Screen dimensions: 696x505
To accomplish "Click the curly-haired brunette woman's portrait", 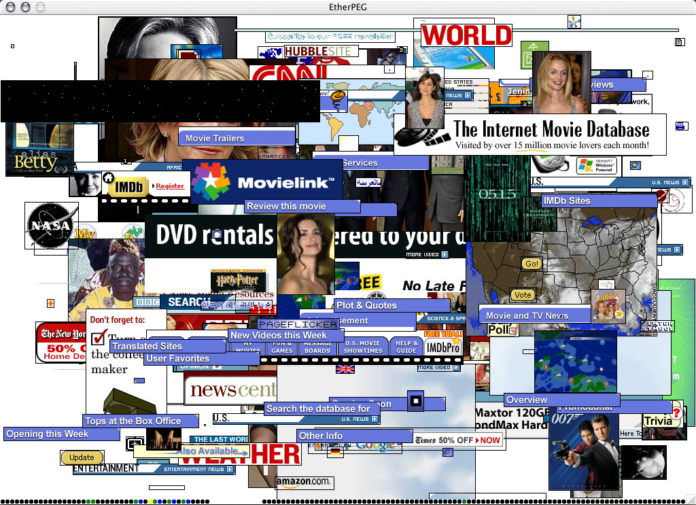I will pos(305,254).
